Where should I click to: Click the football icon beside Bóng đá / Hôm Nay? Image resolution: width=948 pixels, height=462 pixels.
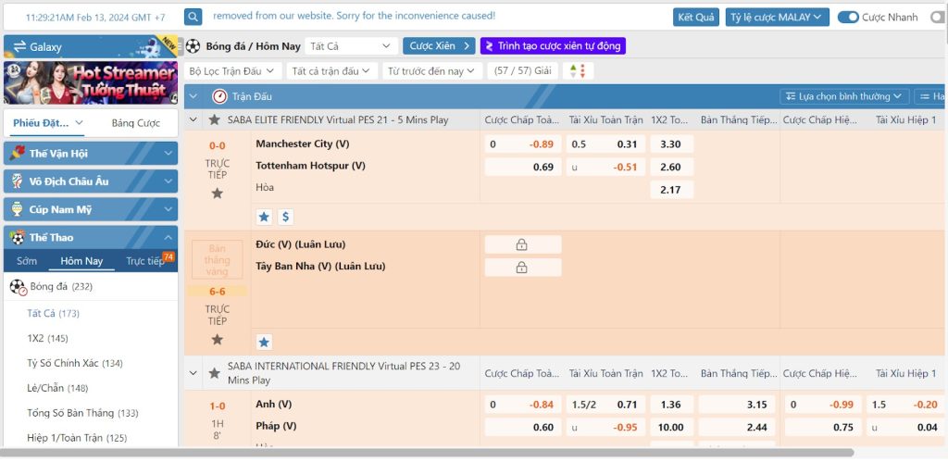click(193, 46)
